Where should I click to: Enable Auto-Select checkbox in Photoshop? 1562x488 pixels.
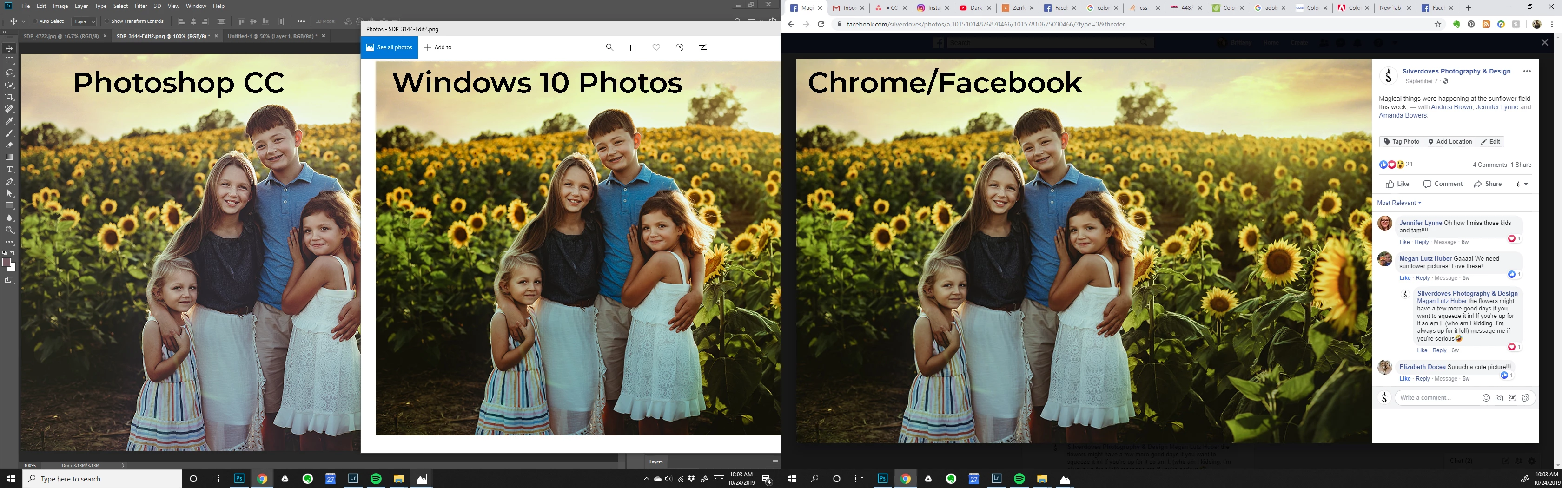point(34,21)
